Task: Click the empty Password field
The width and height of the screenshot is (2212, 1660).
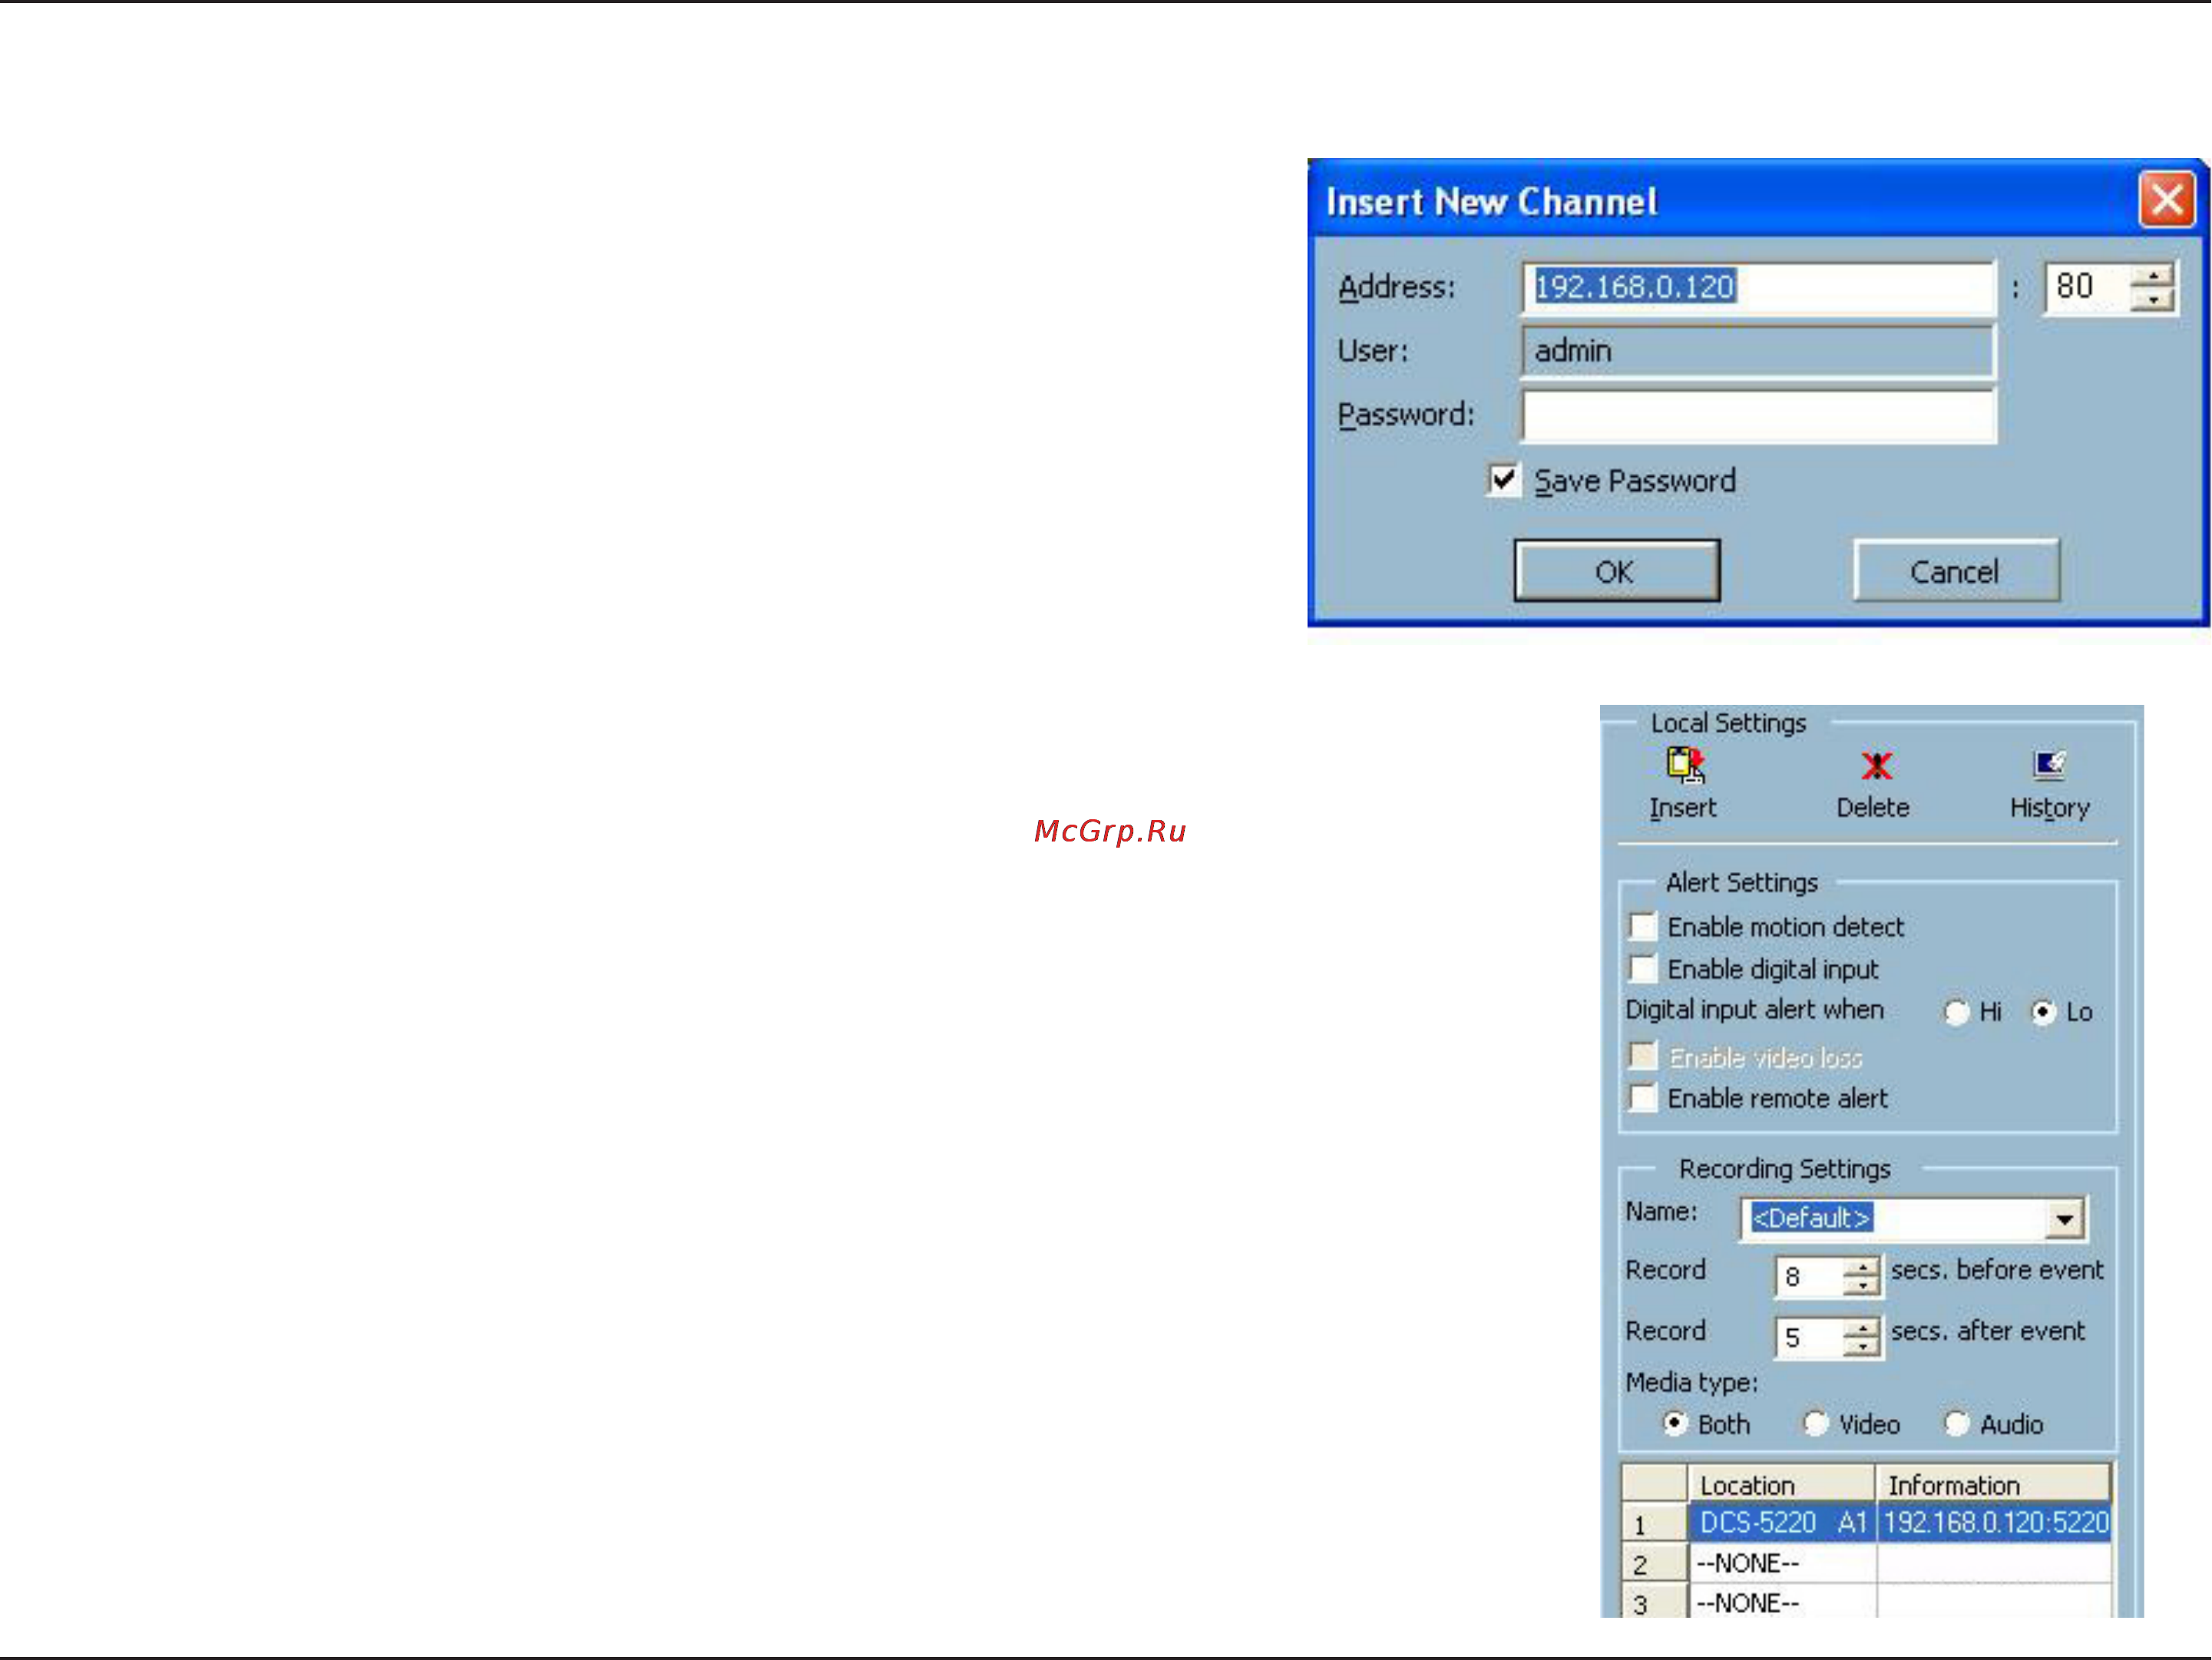Action: (x=1758, y=415)
